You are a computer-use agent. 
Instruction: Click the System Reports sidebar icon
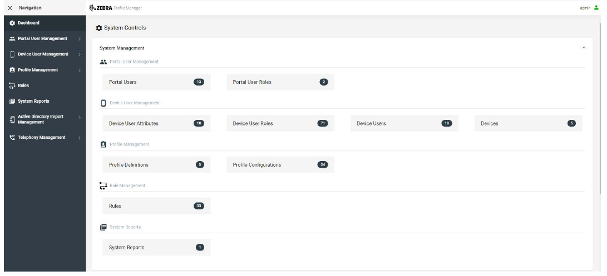[12, 102]
